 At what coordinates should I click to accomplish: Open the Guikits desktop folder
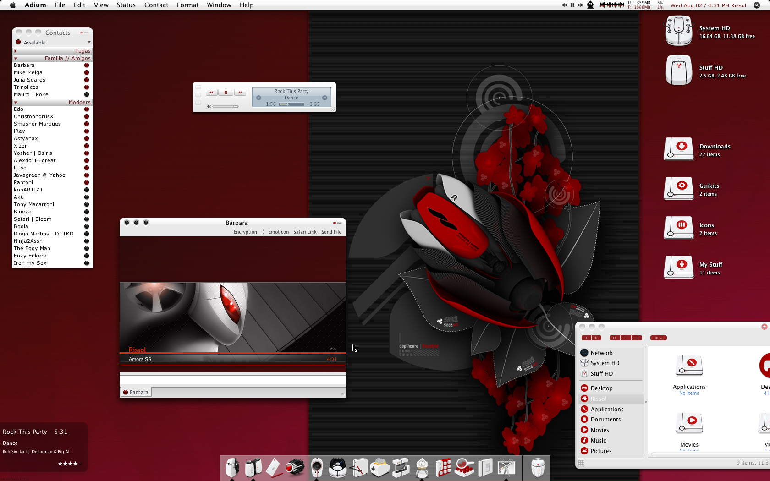pyautogui.click(x=679, y=188)
